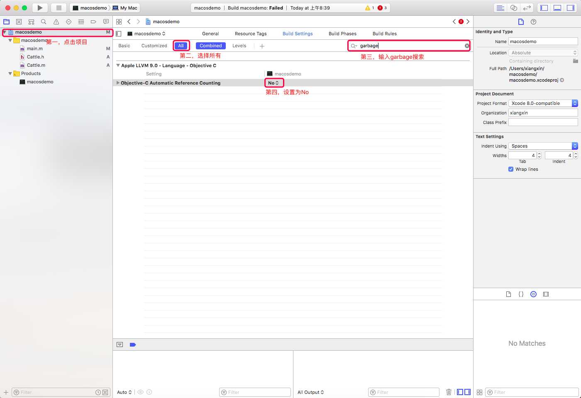Viewport: 581px width, 398px height.
Task: Toggle the Debug area visibility
Action: [x=557, y=8]
